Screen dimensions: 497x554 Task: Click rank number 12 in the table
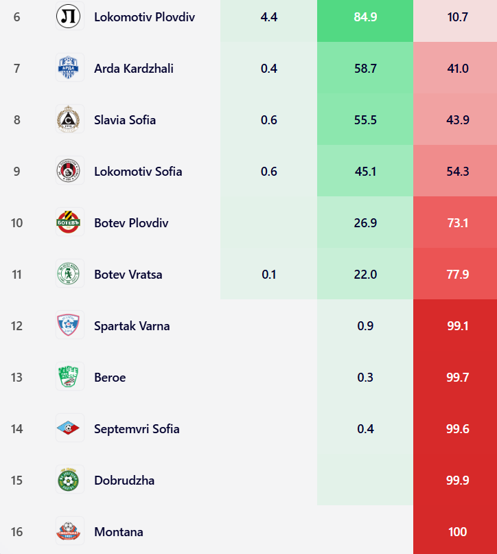pos(16,325)
